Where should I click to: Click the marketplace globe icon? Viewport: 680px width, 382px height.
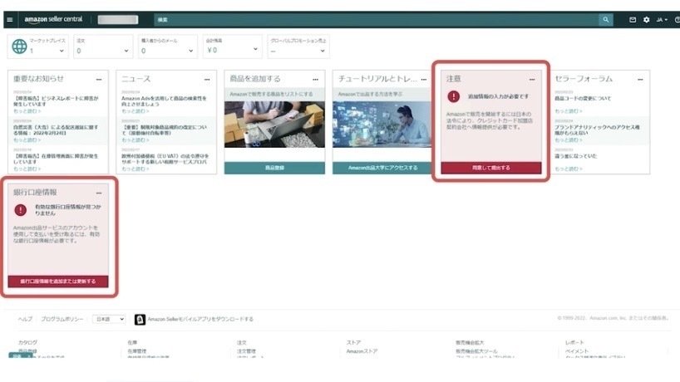coord(19,47)
